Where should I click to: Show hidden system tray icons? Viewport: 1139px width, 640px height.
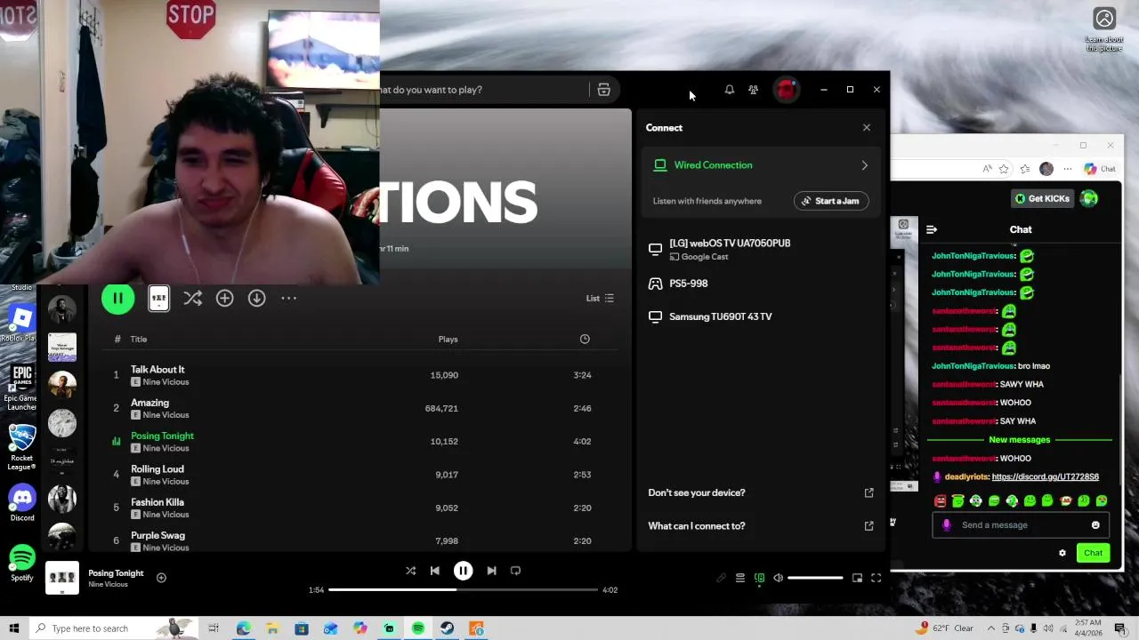[x=991, y=628]
